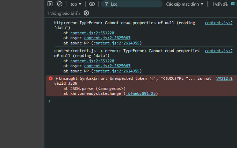The image size is (237, 148).
Task: Click content.js:2:2624955 link in first stack trace
Action: (117, 43)
